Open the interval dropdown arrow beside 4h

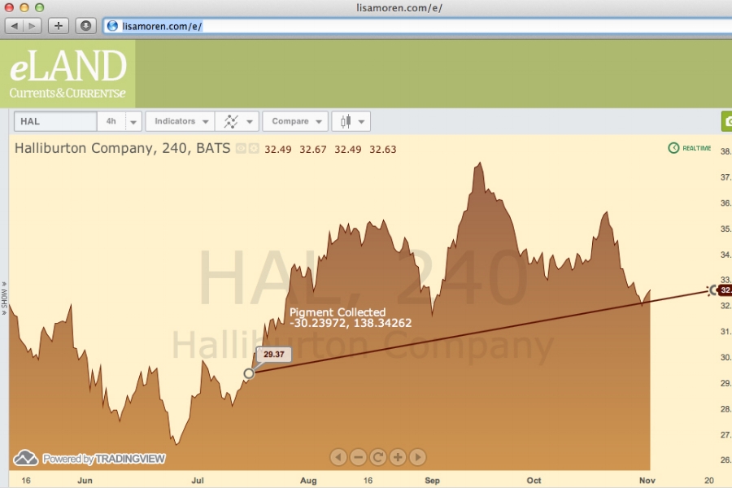(133, 122)
